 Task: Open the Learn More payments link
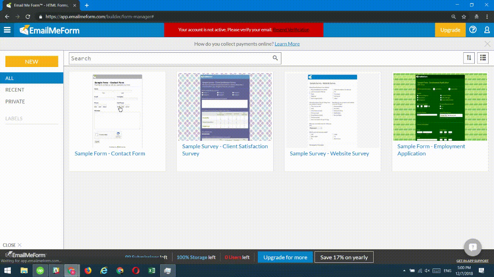tap(287, 44)
